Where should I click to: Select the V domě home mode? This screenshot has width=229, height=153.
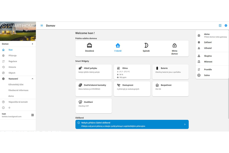pyautogui.click(x=118, y=48)
